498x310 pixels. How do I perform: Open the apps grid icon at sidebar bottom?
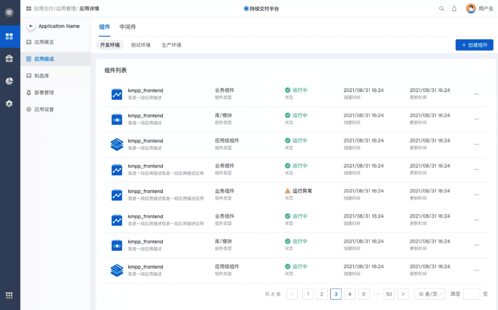(x=9, y=295)
